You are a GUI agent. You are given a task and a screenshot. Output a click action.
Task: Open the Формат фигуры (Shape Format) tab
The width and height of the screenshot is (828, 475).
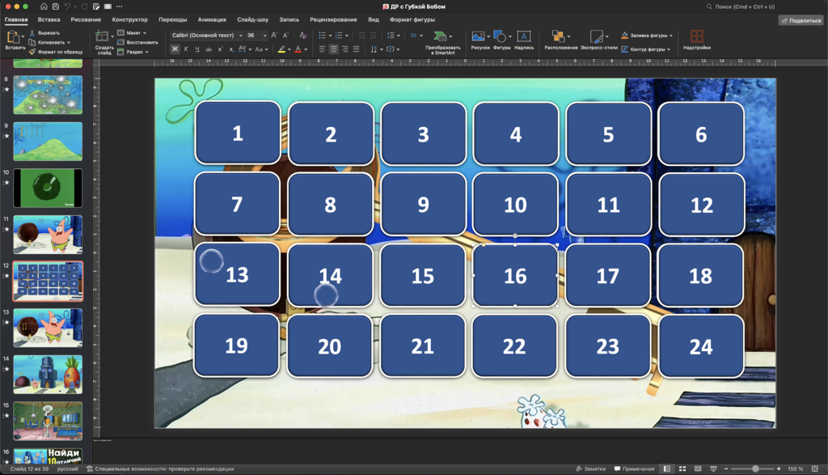[x=412, y=19]
